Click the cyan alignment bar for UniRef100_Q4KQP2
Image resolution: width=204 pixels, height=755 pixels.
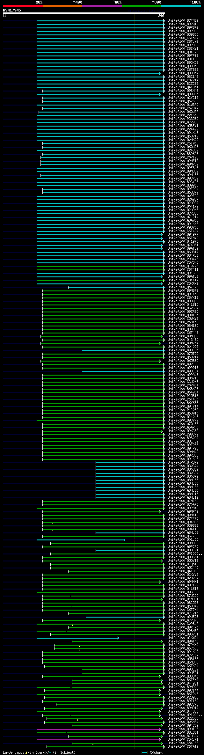130,463
